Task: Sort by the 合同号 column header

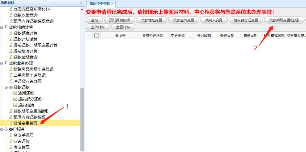Action: tap(120, 35)
